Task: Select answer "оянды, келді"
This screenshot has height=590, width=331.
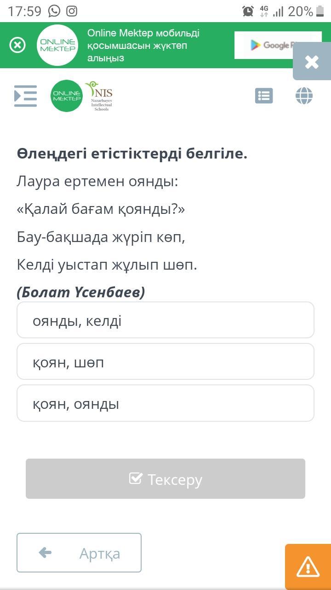Action: [x=165, y=320]
